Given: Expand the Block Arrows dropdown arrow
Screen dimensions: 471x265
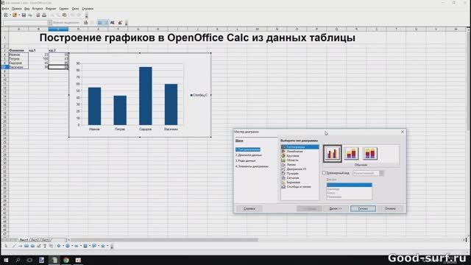Looking at the screenshot, I should 81,246.
